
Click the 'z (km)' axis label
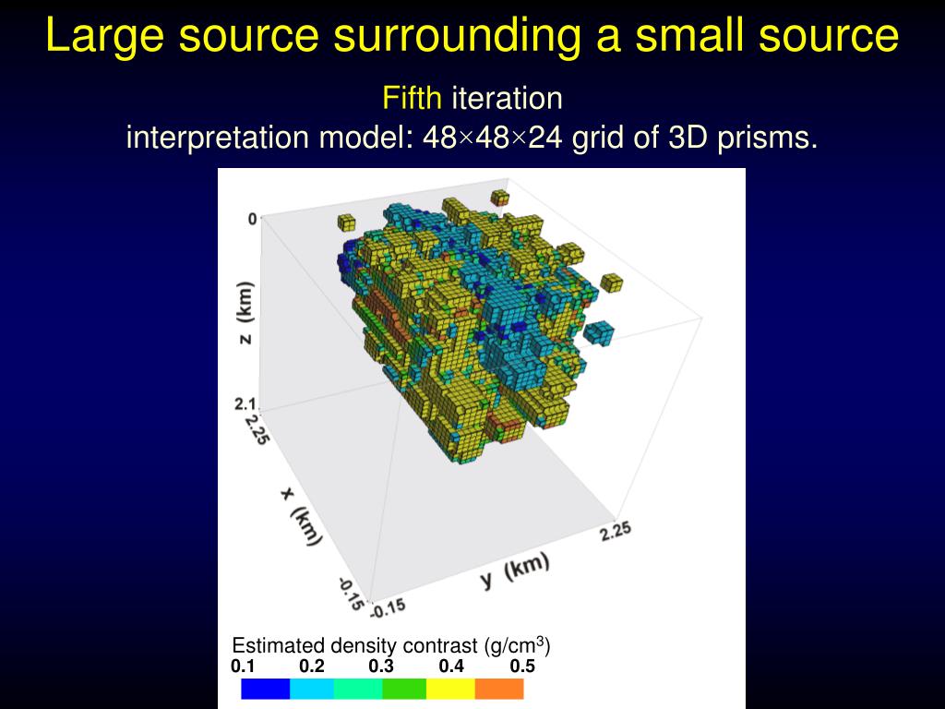(245, 313)
